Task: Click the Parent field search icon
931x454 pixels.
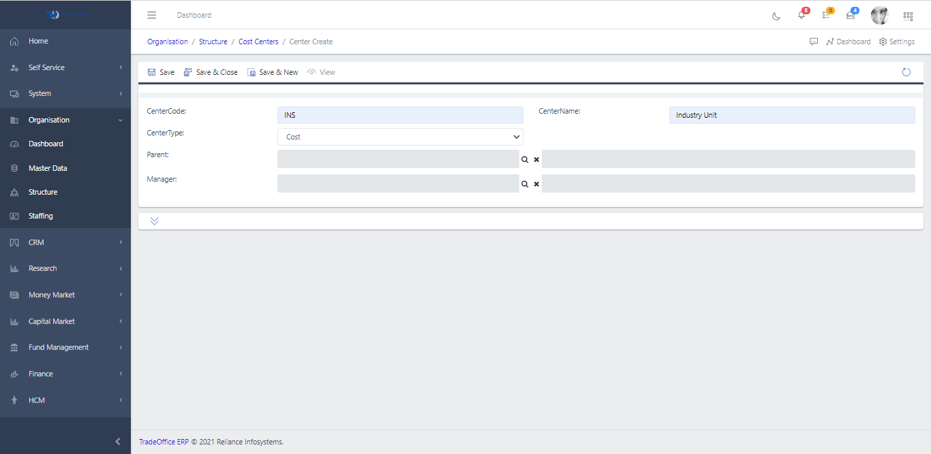Action: click(x=525, y=159)
